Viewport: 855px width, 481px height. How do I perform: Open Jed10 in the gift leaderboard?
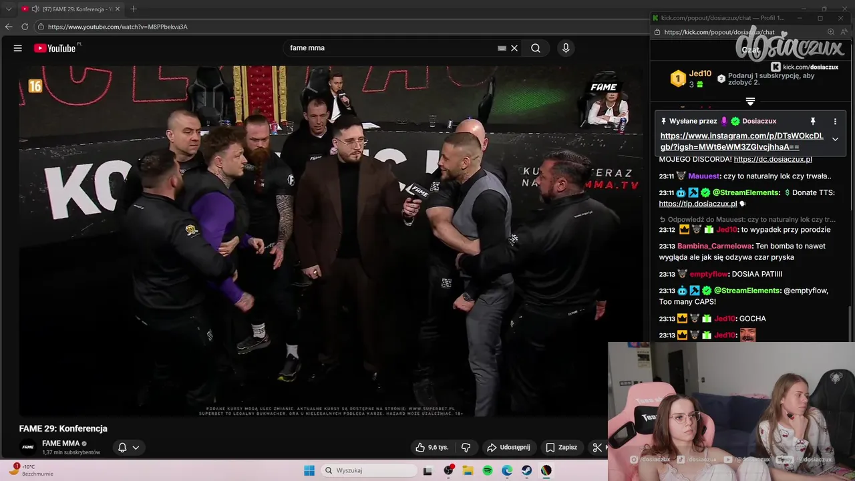tap(700, 73)
